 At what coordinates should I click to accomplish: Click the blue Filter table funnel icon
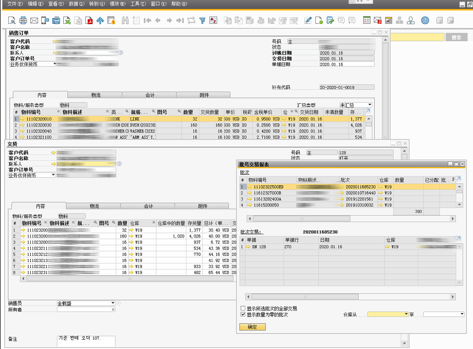202,21
